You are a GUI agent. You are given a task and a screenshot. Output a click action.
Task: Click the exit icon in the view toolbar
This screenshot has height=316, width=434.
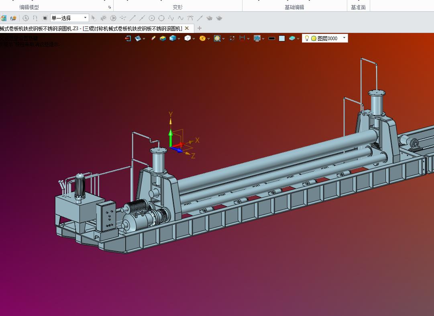coord(128,38)
